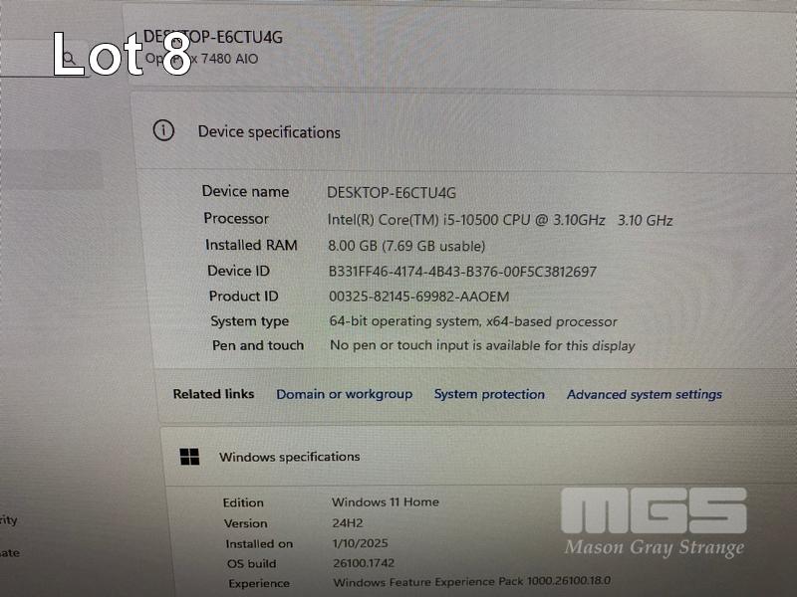Image resolution: width=797 pixels, height=597 pixels.
Task: Click the Device specifications info icon
Action: [x=163, y=130]
